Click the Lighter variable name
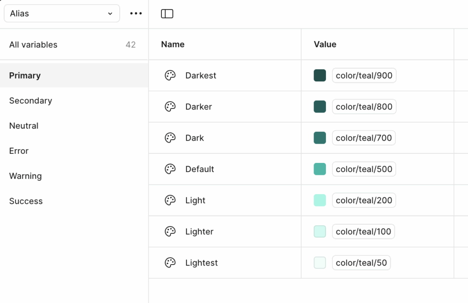Screen dimensions: 468x303 click(x=199, y=232)
